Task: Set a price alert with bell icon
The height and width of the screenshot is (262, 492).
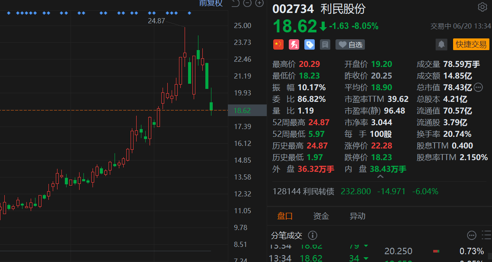Action: (x=441, y=44)
